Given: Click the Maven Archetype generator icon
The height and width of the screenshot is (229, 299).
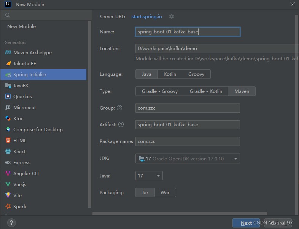Looking at the screenshot, I should 8,52.
